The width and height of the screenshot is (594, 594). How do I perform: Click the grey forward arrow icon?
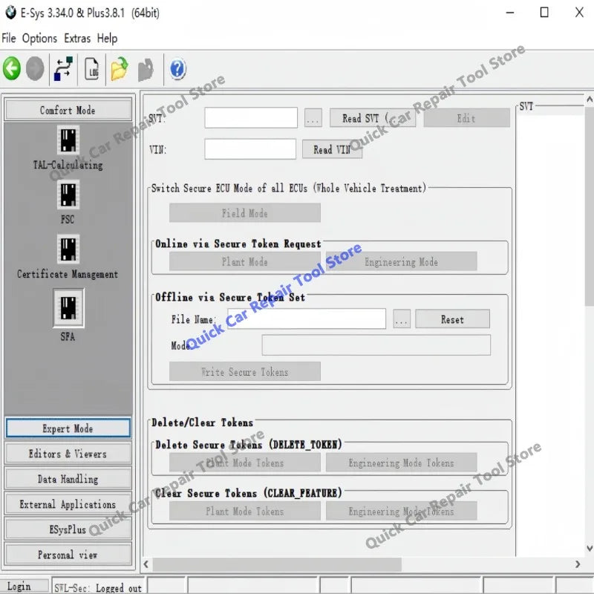pos(35,69)
